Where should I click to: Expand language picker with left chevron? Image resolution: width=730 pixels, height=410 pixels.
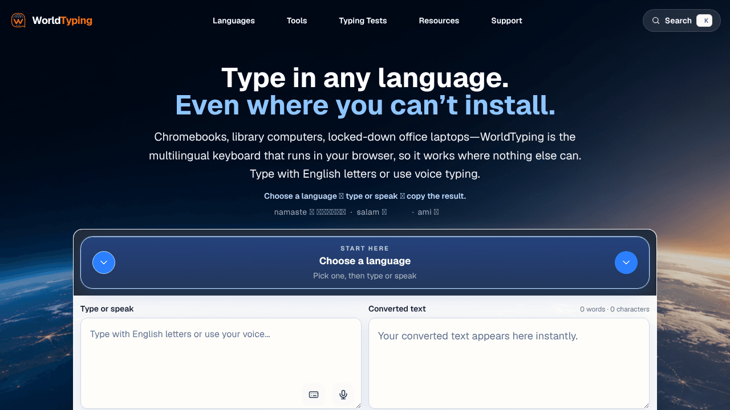coord(104,263)
